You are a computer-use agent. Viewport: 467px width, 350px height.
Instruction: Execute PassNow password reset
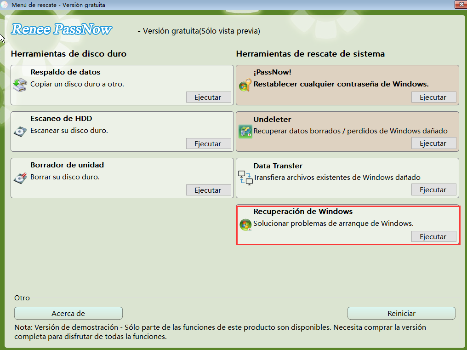[x=433, y=97]
